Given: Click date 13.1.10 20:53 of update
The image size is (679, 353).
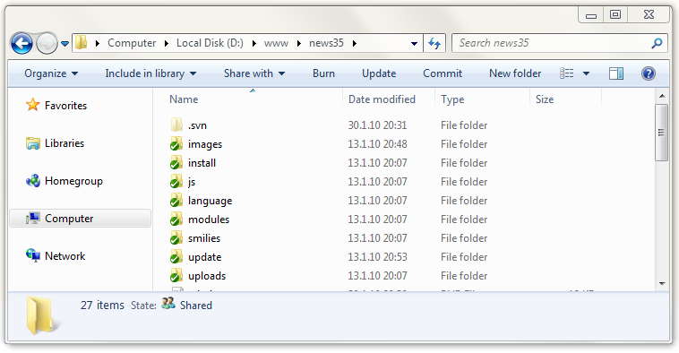Looking at the screenshot, I should (x=377, y=257).
